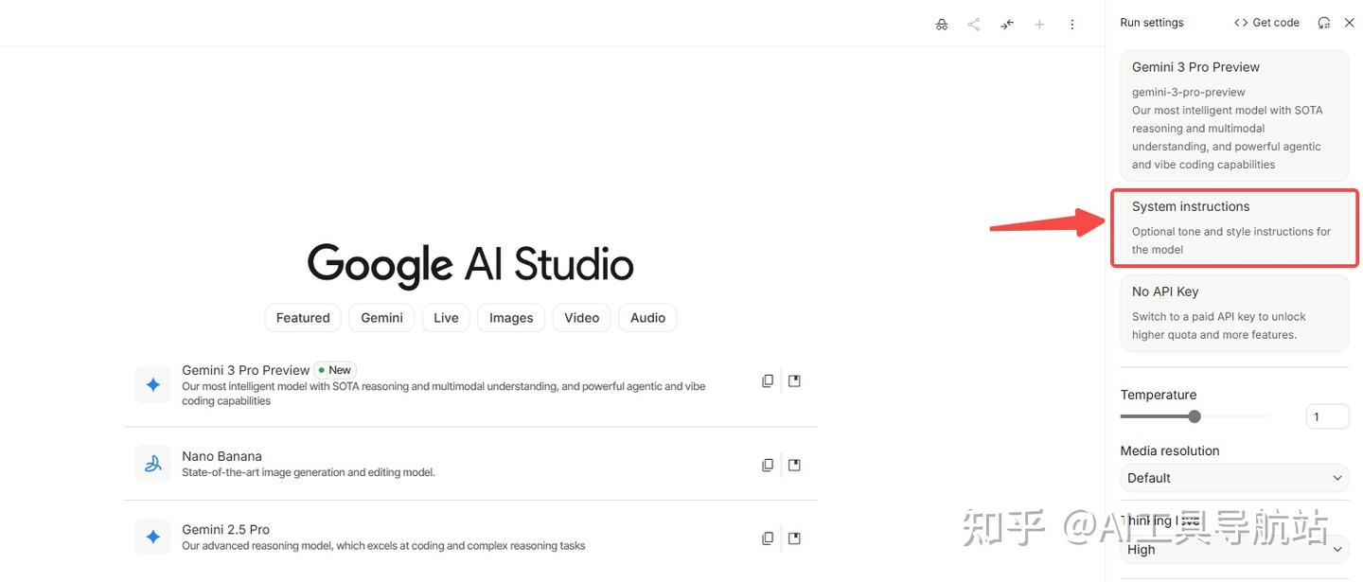The height and width of the screenshot is (582, 1363).
Task: Open Gemini 2.5 Pro details icon
Action: pyautogui.click(x=794, y=538)
